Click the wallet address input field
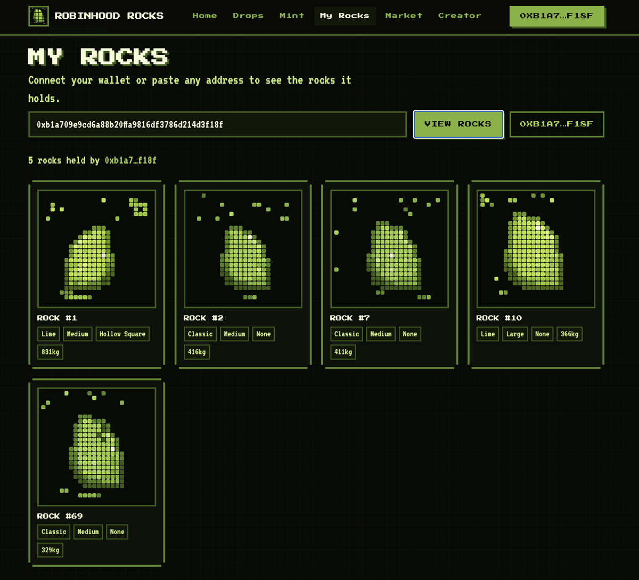The image size is (639, 580). click(217, 124)
